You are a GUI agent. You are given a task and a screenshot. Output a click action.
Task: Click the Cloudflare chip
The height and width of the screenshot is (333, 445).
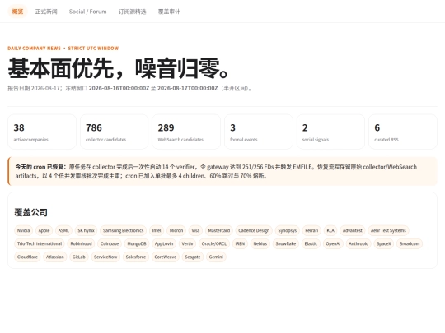click(27, 257)
